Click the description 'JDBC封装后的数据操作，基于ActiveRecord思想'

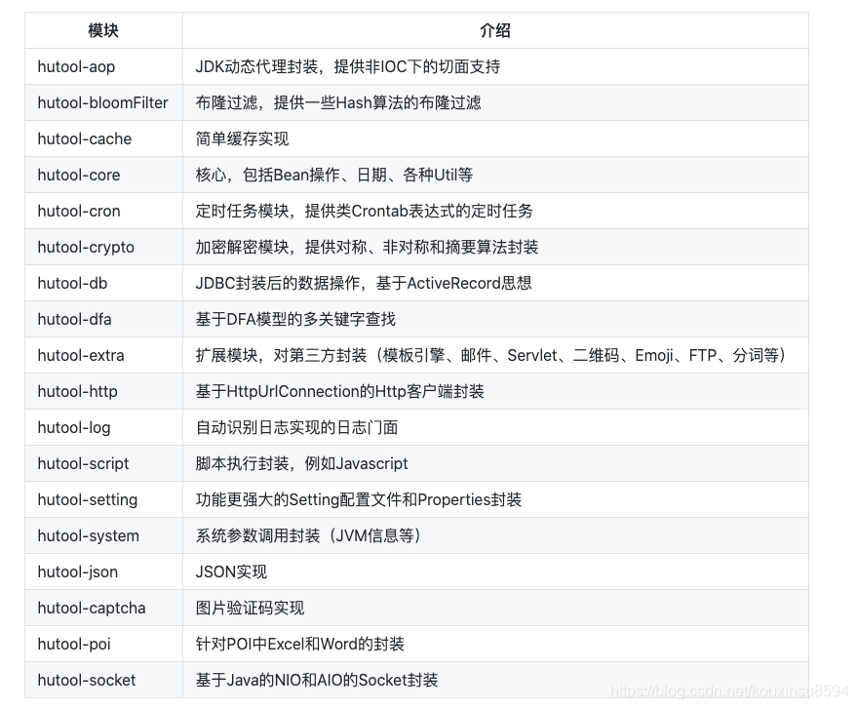(x=364, y=284)
